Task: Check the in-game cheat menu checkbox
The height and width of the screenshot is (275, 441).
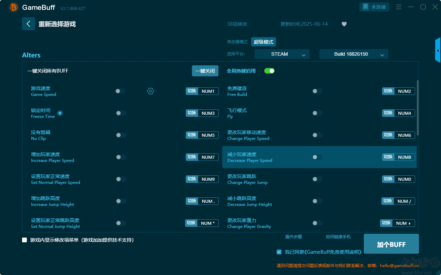Action: 24,240
